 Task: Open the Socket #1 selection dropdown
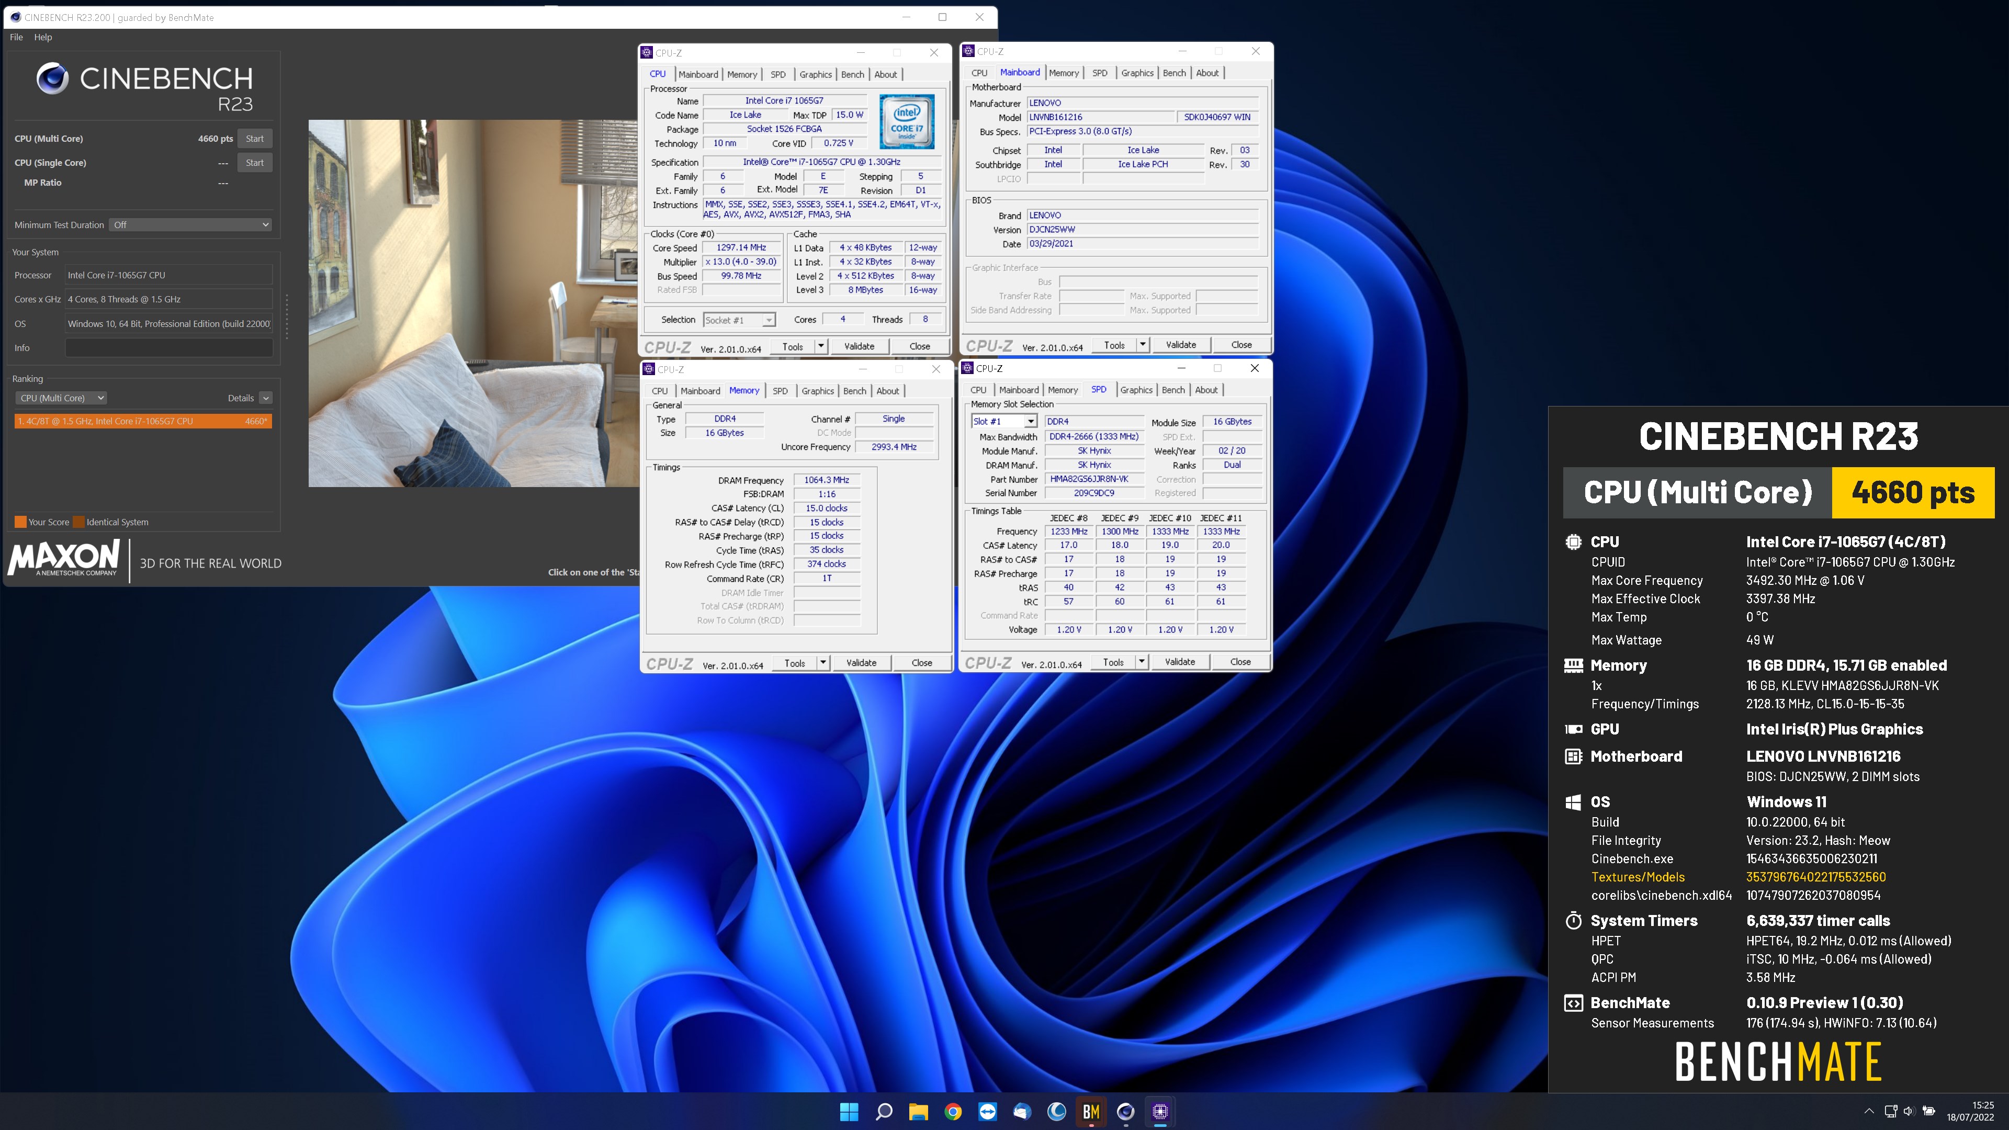pyautogui.click(x=739, y=320)
